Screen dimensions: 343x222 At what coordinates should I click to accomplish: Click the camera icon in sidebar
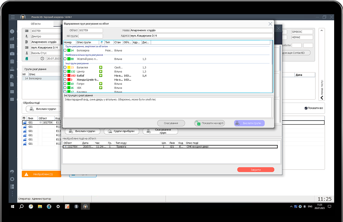click(12, 54)
